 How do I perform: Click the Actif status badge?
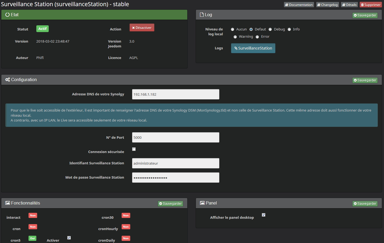[x=43, y=29]
